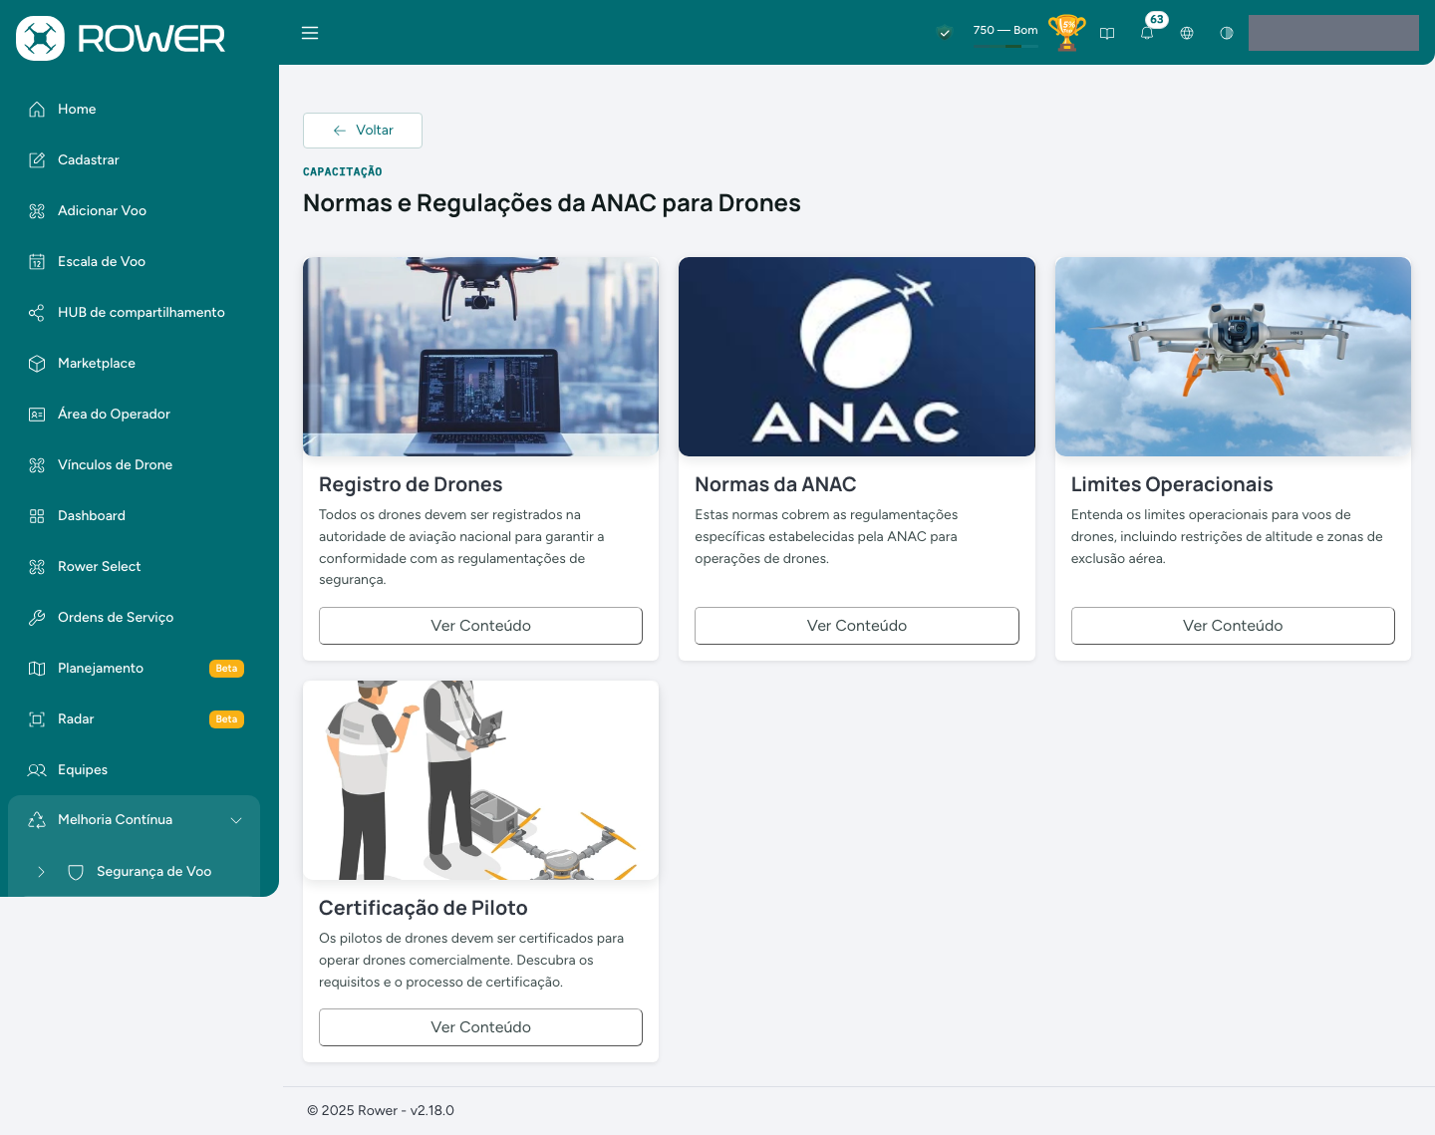Viewport: 1435px width, 1135px height.
Task: Open the globe language selector
Action: click(x=1187, y=33)
